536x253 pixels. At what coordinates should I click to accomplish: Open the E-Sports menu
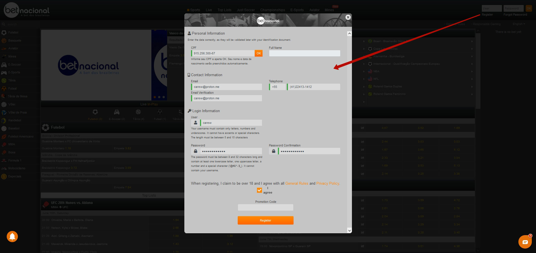(297, 10)
